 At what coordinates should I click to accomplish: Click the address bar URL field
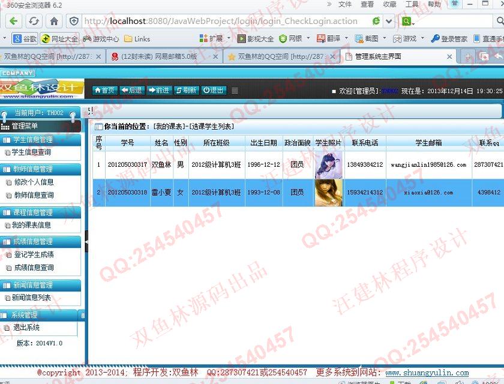click(224, 21)
